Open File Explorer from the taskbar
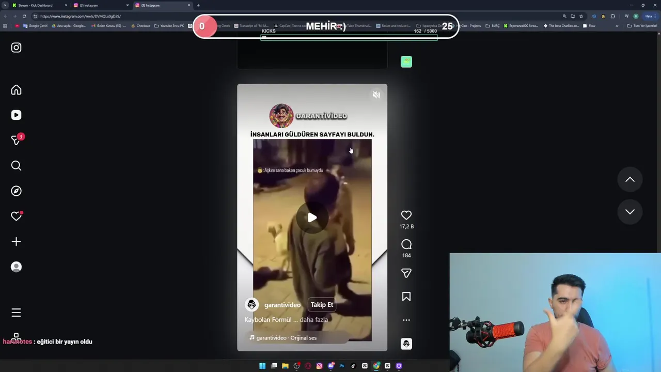Image resolution: width=661 pixels, height=372 pixels. [x=285, y=366]
